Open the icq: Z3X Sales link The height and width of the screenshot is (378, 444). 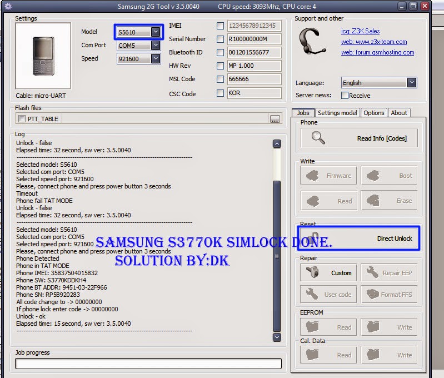coord(360,31)
